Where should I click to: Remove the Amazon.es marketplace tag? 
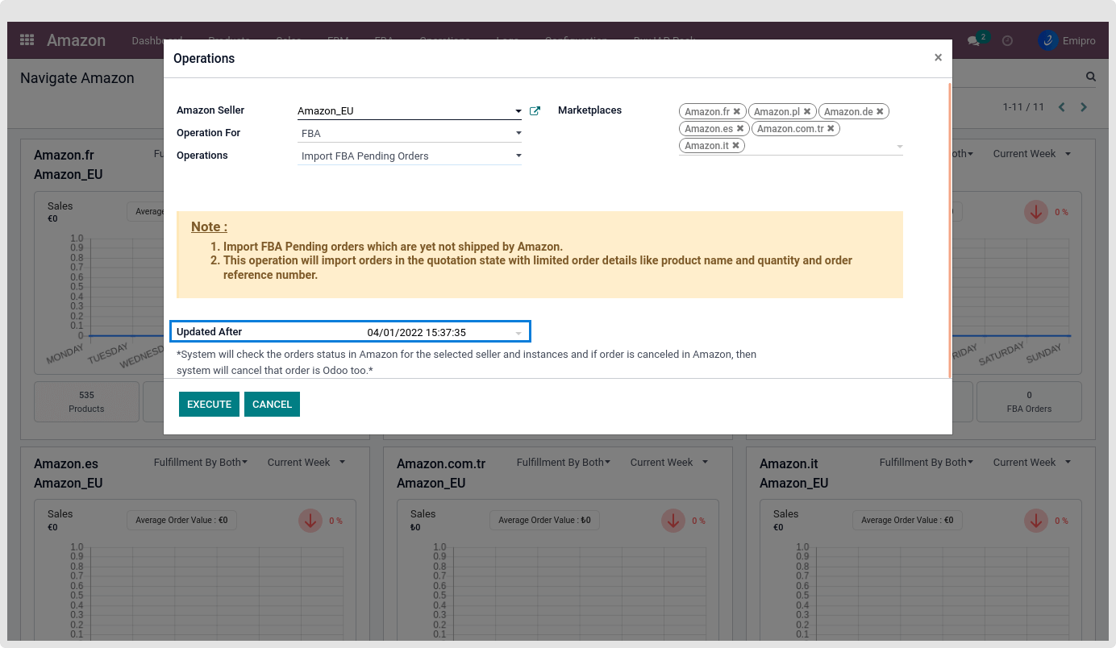pyautogui.click(x=740, y=129)
